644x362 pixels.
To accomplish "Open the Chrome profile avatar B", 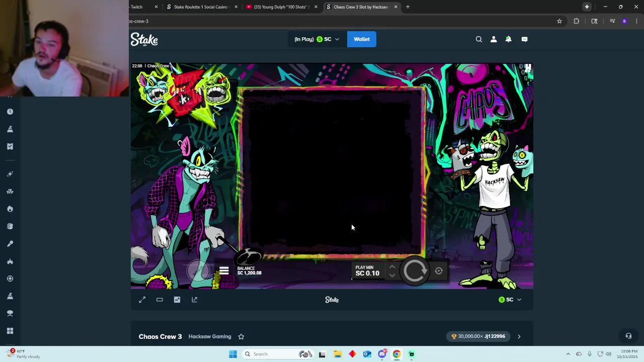I will pyautogui.click(x=624, y=21).
